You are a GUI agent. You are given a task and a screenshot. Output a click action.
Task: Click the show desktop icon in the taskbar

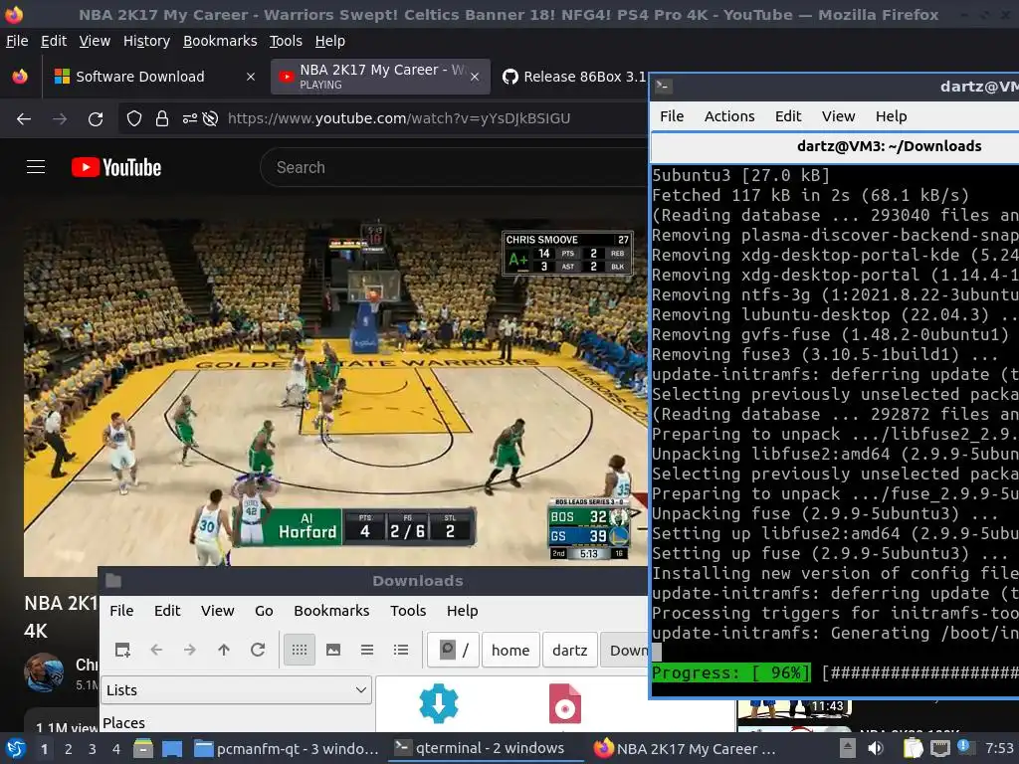pos(171,748)
